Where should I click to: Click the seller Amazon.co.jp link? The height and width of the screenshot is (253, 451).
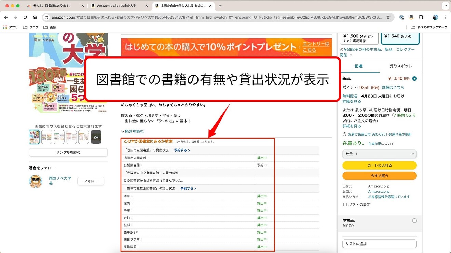coord(379,191)
